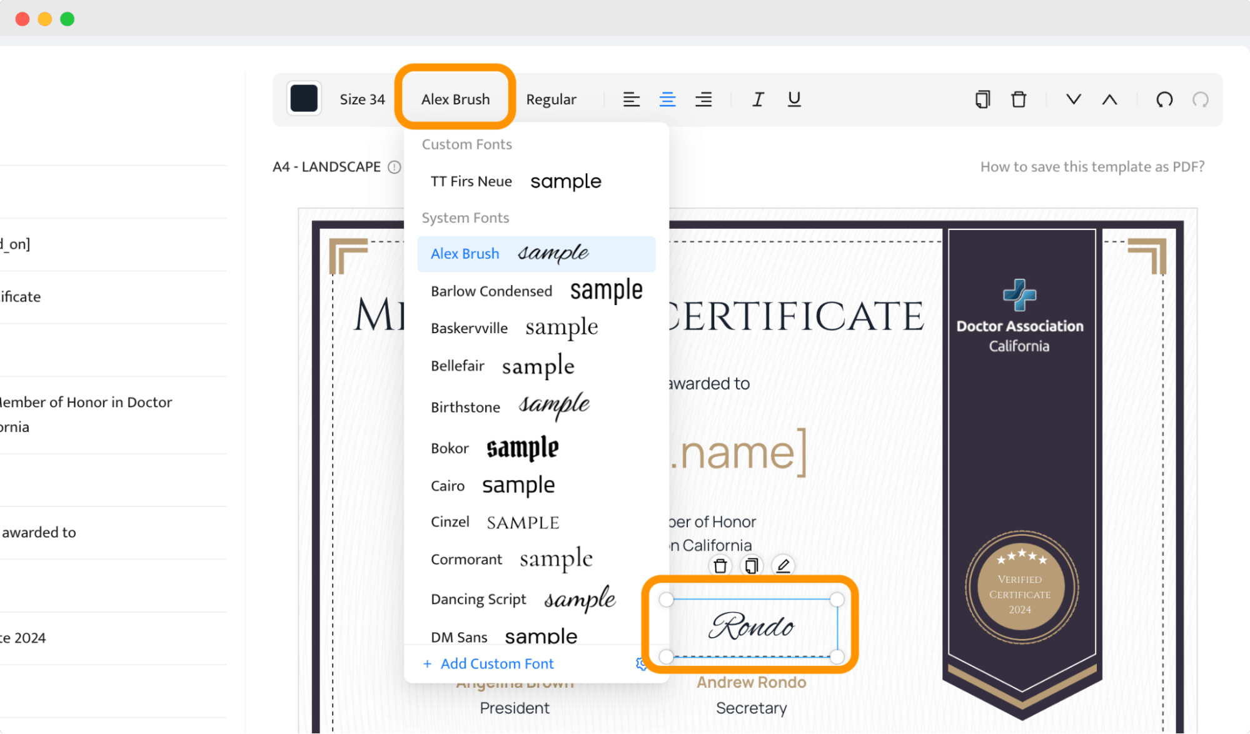Toggle italic formatting
This screenshot has width=1250, height=734.
tap(758, 99)
